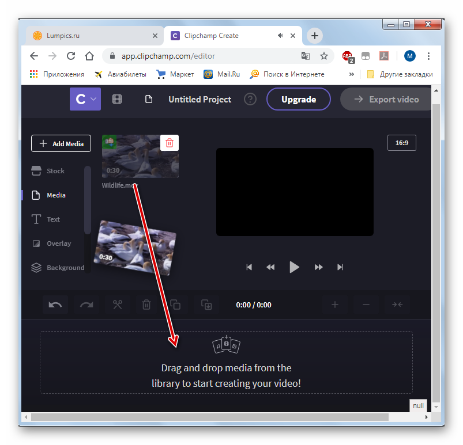Click the page scrollbar down arrow

pos(436,407)
